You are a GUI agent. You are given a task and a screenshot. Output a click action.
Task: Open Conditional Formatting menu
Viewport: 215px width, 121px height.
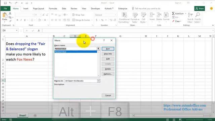tap(124, 17)
